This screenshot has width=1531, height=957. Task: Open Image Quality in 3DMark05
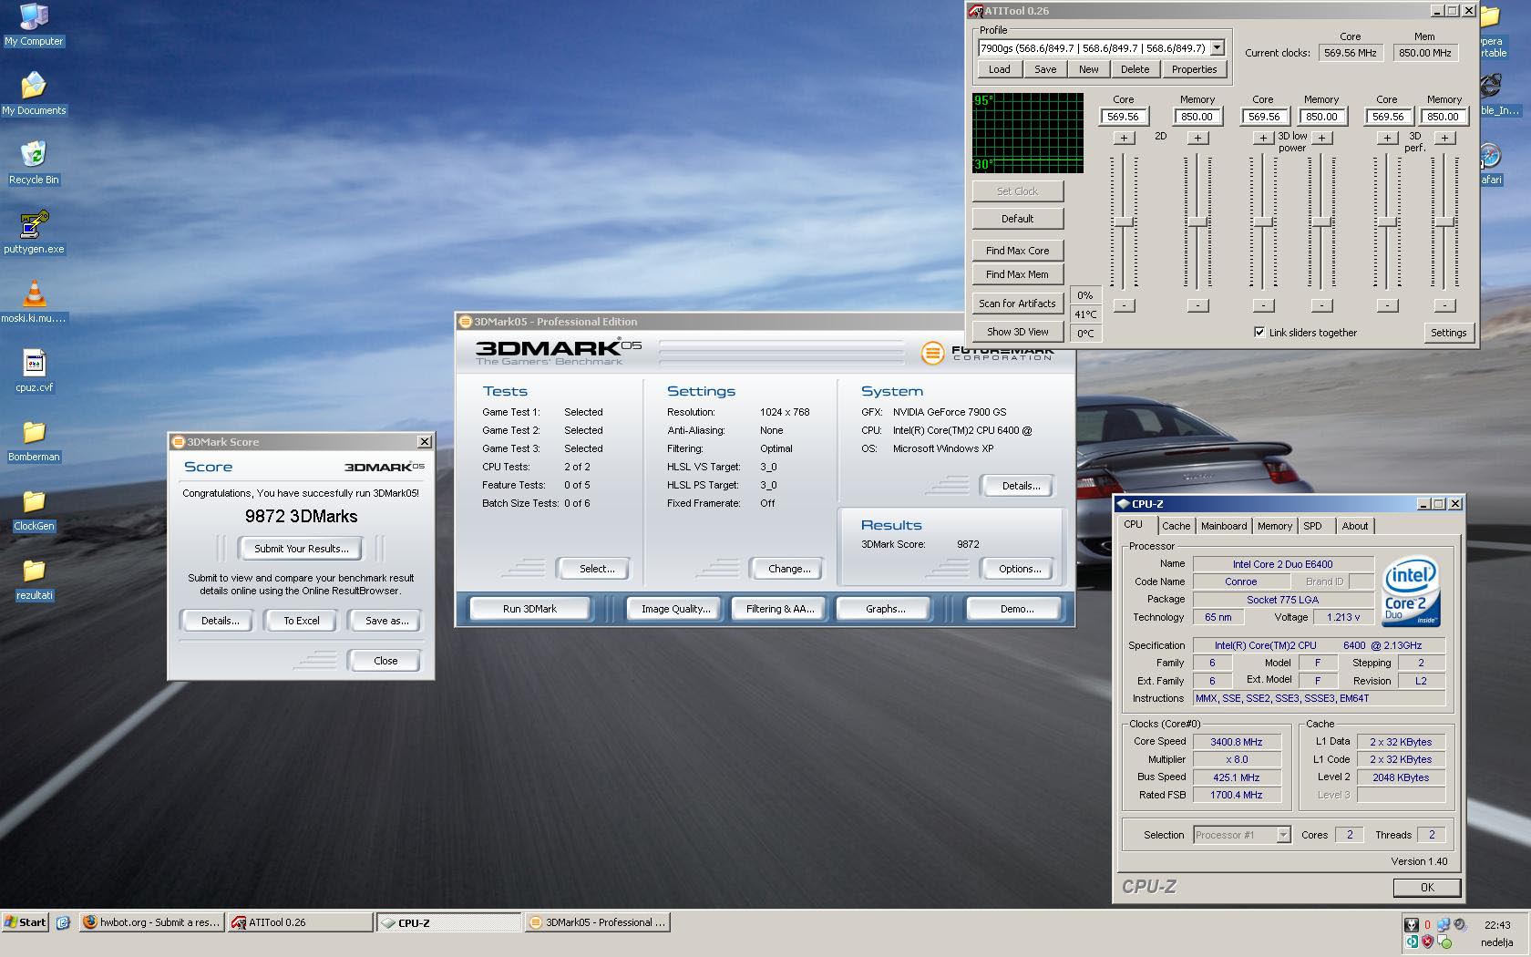(x=675, y=609)
